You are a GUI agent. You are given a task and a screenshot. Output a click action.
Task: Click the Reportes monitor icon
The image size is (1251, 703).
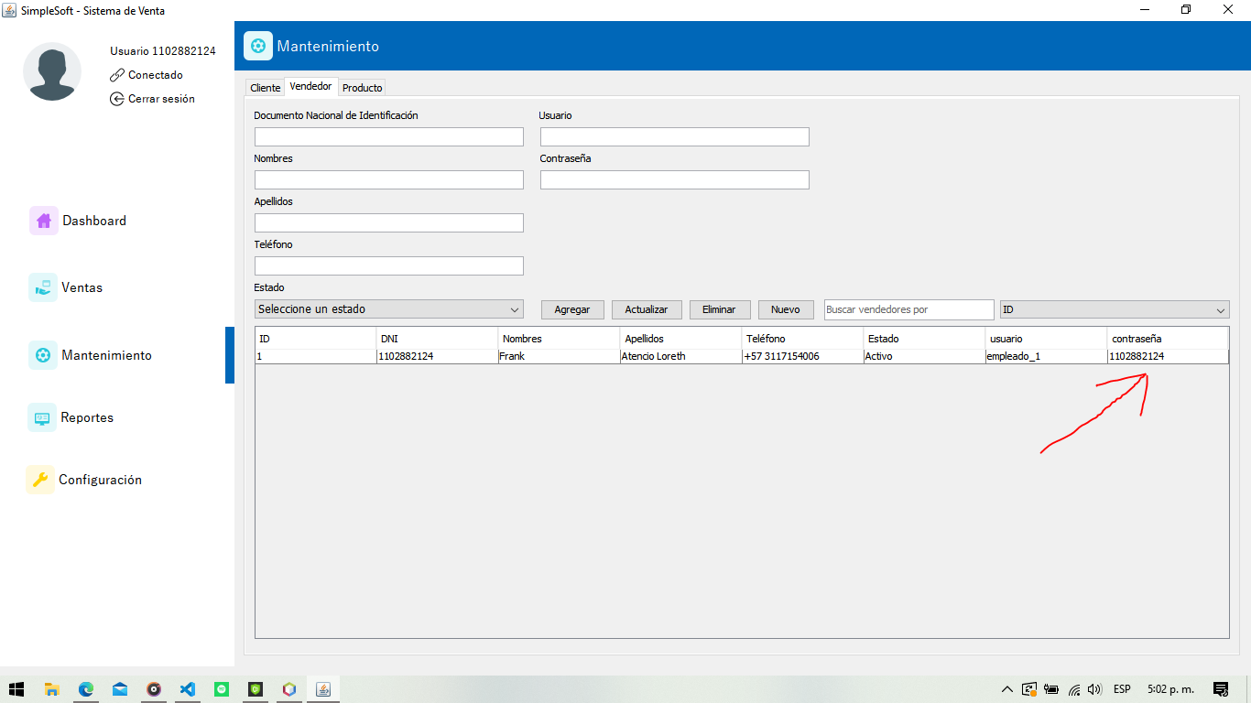click(42, 417)
